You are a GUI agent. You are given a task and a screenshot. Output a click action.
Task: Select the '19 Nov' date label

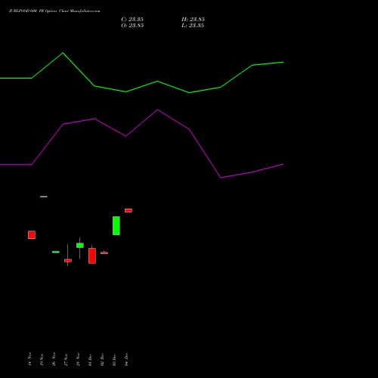[x=42, y=359]
